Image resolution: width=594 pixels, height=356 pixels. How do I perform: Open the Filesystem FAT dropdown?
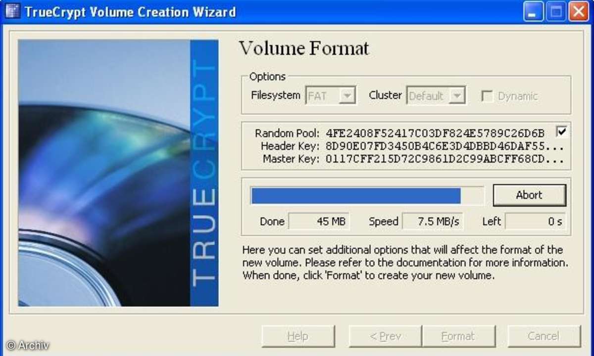pos(331,95)
